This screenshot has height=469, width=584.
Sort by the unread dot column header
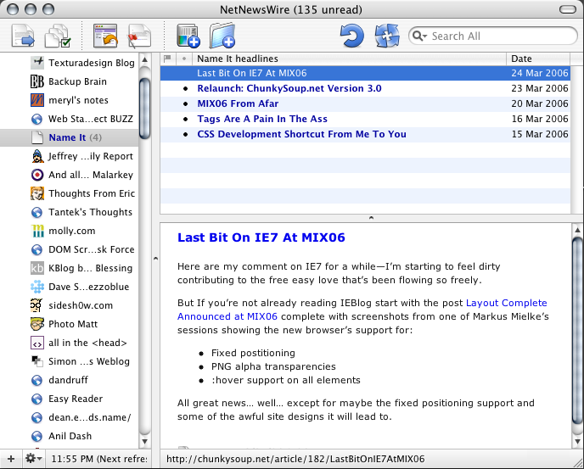184,59
